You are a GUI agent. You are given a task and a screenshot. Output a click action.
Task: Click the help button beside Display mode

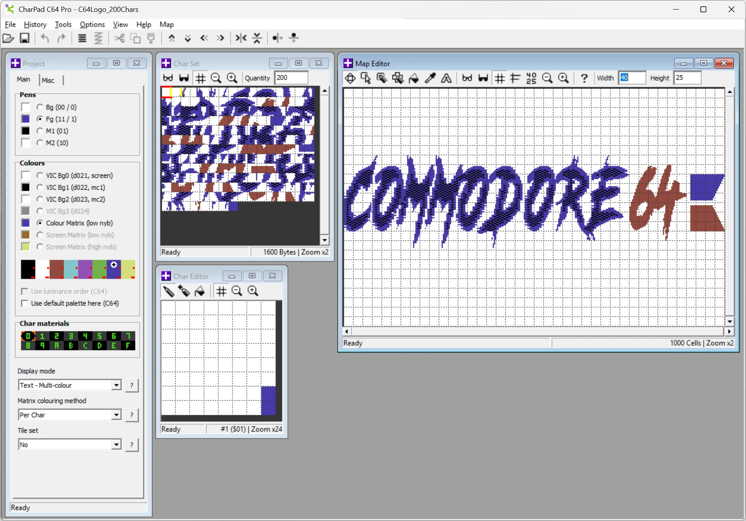[x=132, y=385]
